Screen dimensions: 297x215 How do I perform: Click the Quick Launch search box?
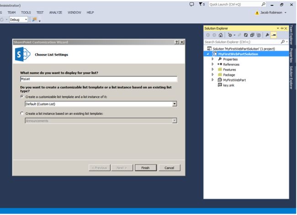tap(235, 5)
